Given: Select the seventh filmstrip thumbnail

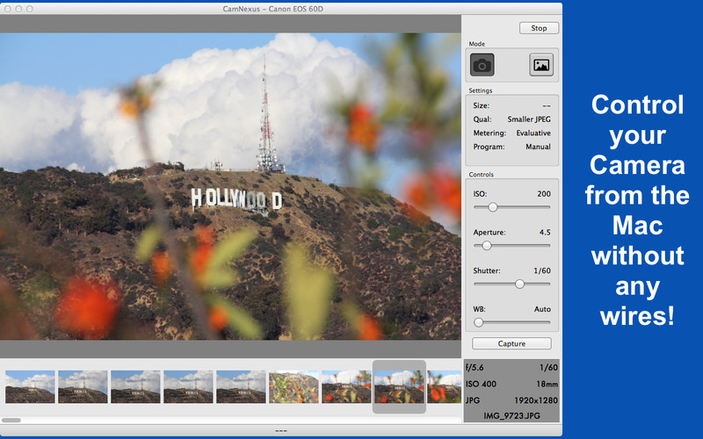Looking at the screenshot, I should tap(346, 386).
